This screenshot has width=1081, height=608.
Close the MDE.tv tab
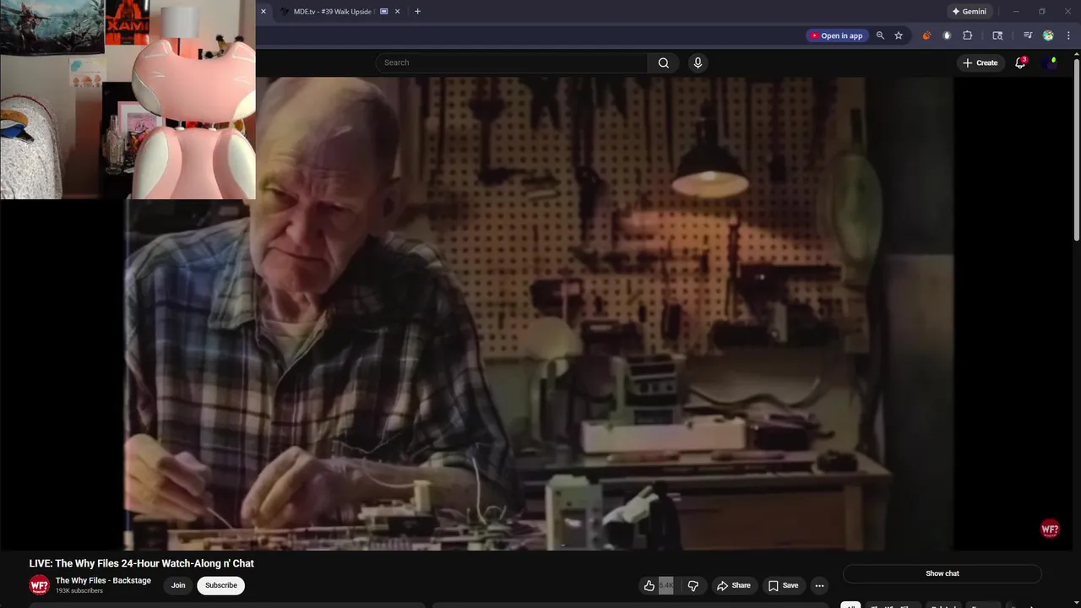397,12
